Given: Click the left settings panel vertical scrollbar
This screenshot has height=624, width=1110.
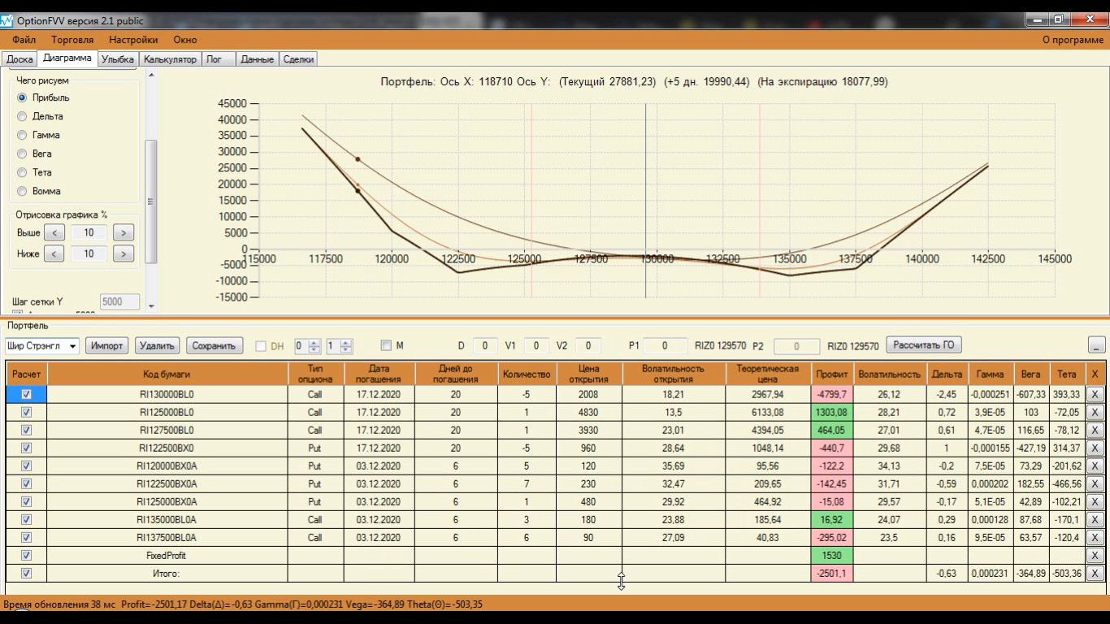Looking at the screenshot, I should (150, 201).
